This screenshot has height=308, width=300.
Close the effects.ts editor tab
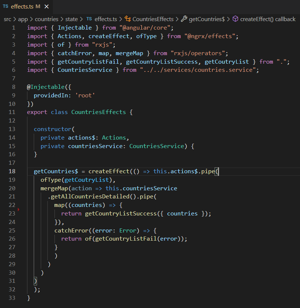click(x=46, y=7)
